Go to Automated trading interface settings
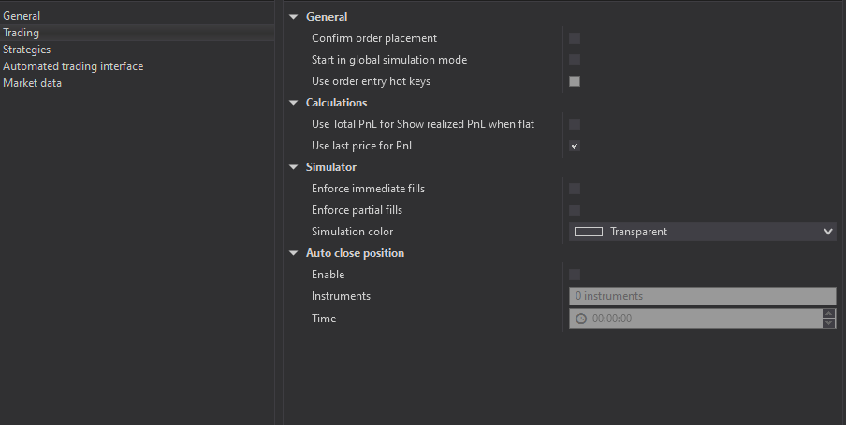Image resolution: width=846 pixels, height=425 pixels. [73, 66]
